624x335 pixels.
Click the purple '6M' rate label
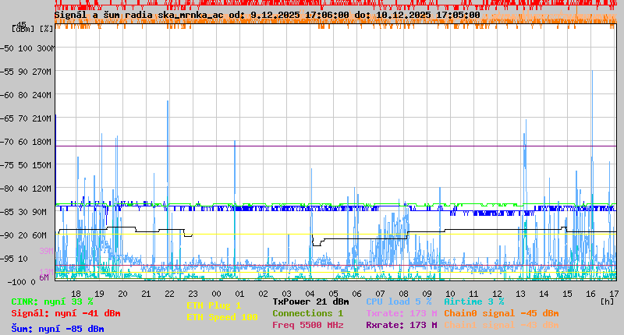click(x=44, y=277)
